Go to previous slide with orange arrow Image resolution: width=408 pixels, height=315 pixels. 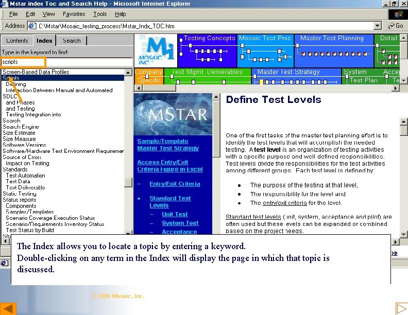8,309
